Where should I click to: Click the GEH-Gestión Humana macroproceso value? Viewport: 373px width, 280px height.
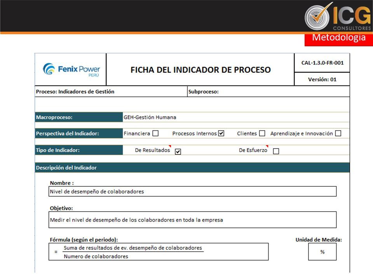(150, 117)
